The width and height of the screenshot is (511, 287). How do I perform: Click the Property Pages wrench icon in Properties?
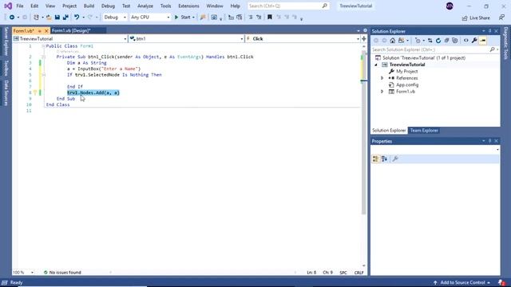tap(395, 159)
